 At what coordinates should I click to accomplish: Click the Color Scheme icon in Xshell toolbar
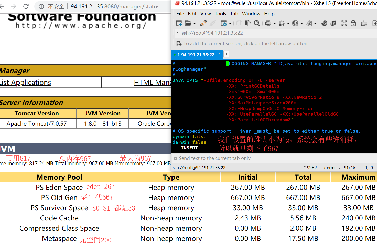pos(282,24)
